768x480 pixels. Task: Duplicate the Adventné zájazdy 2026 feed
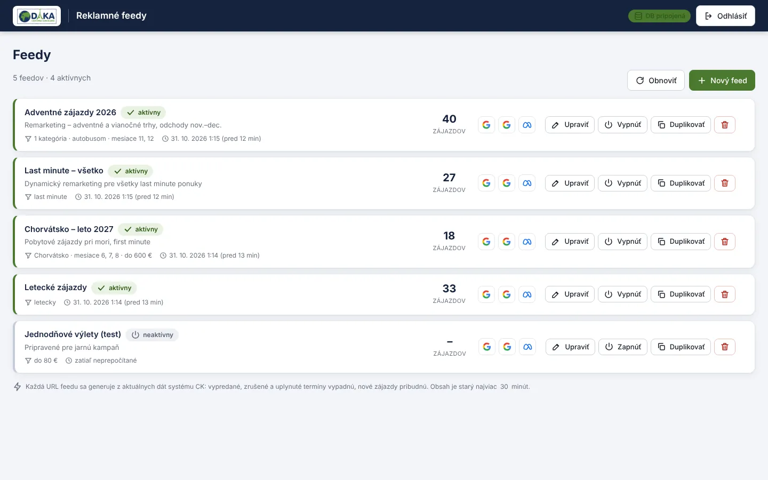pyautogui.click(x=681, y=125)
